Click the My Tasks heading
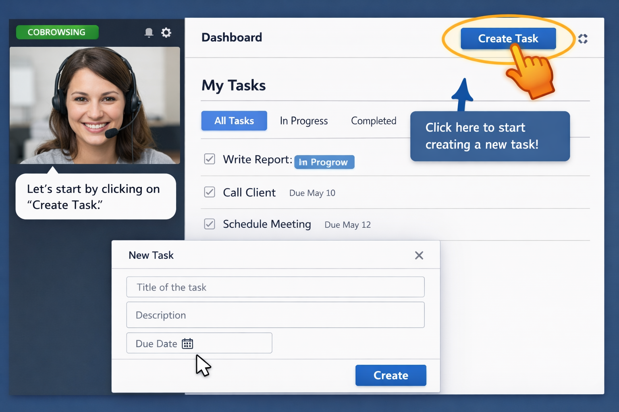619x412 pixels. [234, 86]
